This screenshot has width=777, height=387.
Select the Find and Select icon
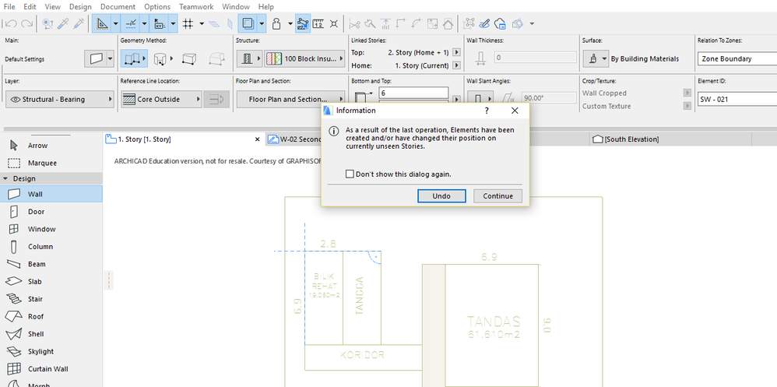[x=47, y=23]
